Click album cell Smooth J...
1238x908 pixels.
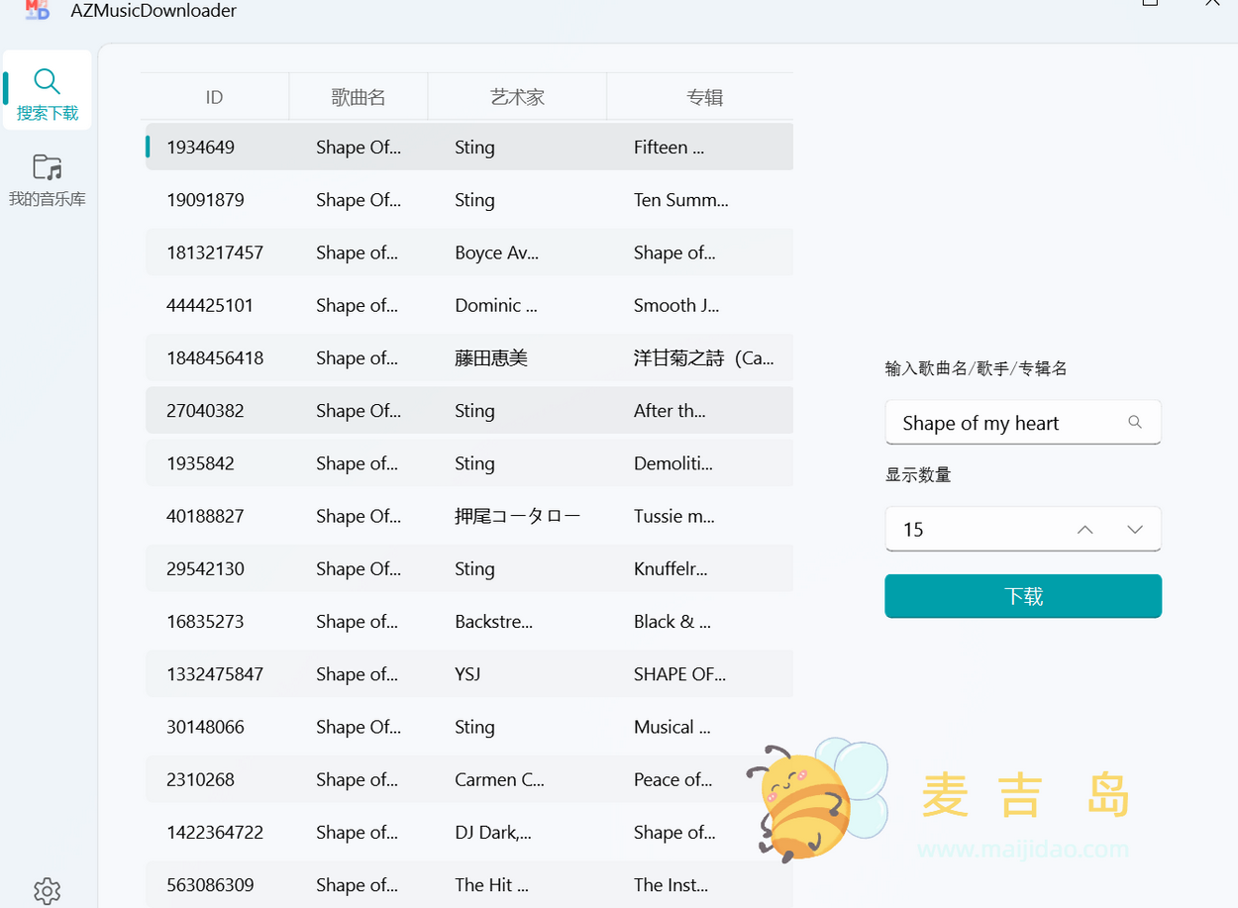[x=676, y=305]
